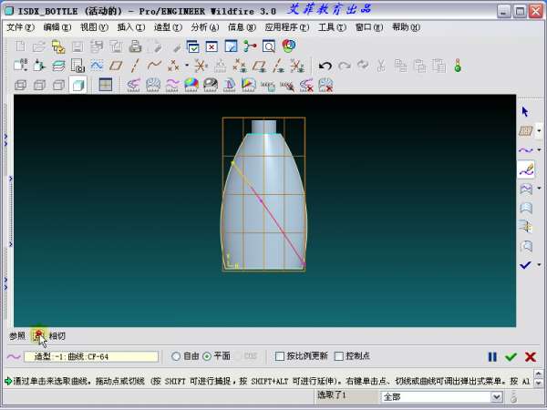
Task: Select the 平面 (planar) radio button
Action: click(207, 356)
